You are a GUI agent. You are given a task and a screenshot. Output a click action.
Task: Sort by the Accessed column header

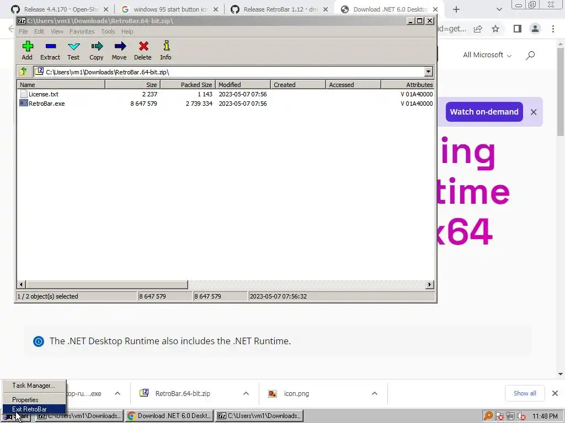(353, 84)
